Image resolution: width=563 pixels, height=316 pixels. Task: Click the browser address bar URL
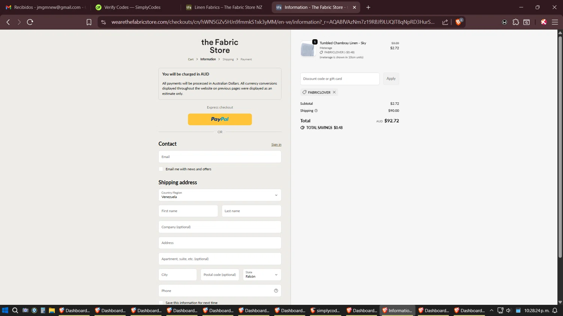pos(273,22)
